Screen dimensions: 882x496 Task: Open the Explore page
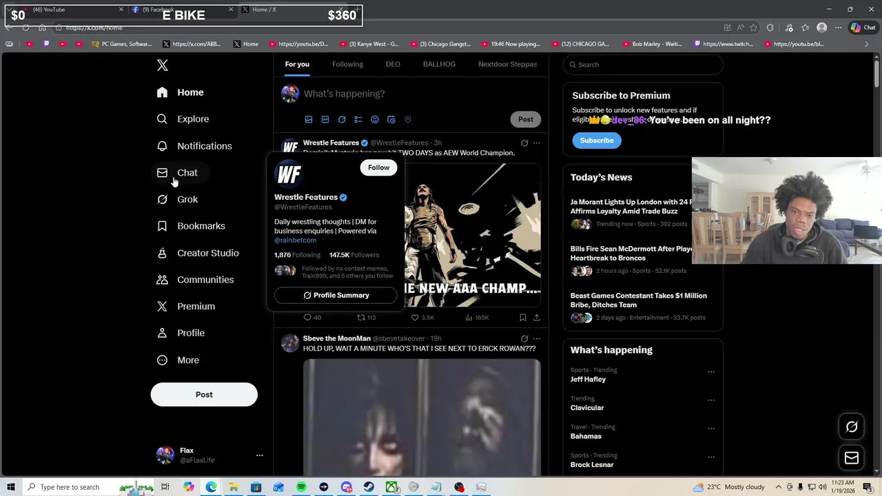pos(183,119)
